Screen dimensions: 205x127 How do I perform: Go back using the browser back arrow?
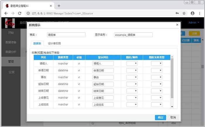click(6, 13)
